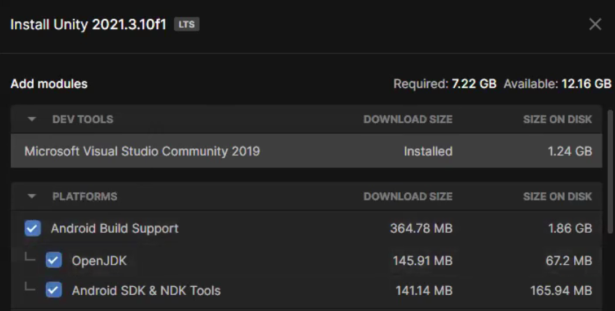Uncheck the Android Build Support checkbox

tap(33, 228)
